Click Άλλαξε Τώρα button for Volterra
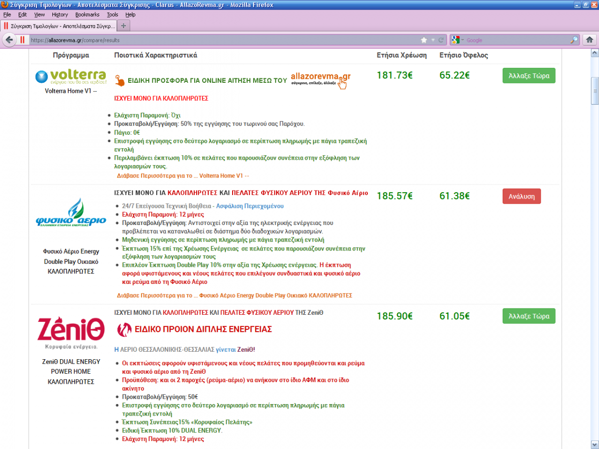This screenshot has height=449, width=599. point(529,76)
